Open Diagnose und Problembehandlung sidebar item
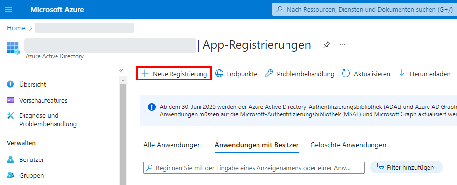The width and height of the screenshot is (457, 185). (48, 120)
